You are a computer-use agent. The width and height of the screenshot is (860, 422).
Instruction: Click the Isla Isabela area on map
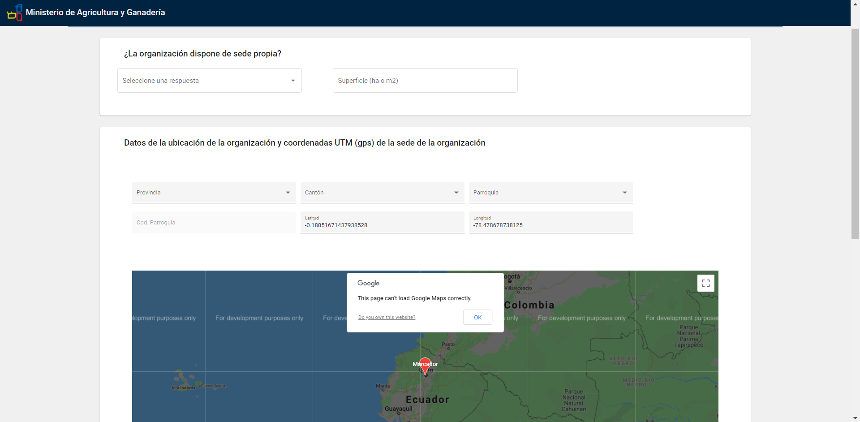coord(183,388)
